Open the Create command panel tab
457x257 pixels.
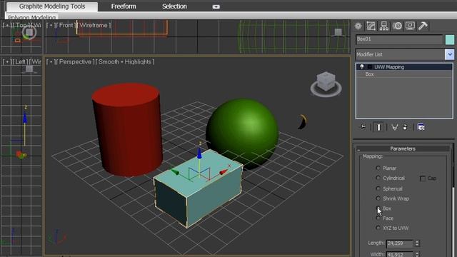(x=358, y=26)
